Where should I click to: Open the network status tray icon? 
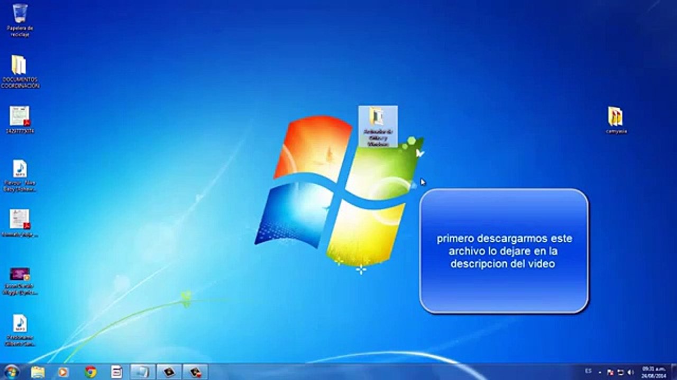(x=620, y=372)
